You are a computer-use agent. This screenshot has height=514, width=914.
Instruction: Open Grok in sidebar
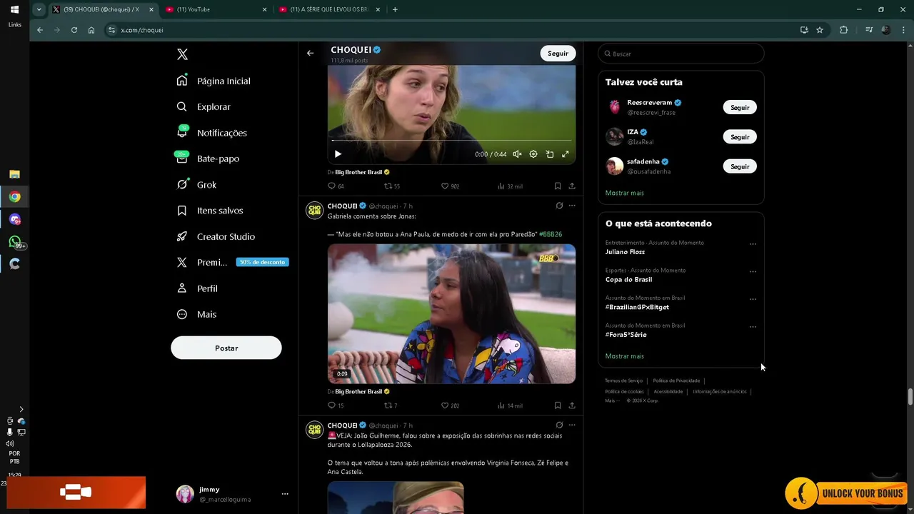pyautogui.click(x=196, y=185)
